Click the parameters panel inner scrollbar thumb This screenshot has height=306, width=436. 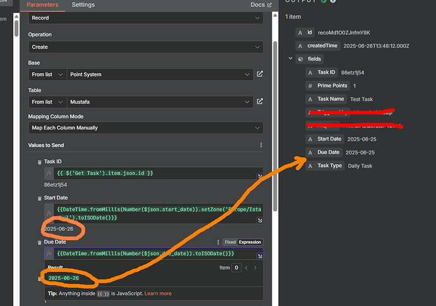click(275, 126)
